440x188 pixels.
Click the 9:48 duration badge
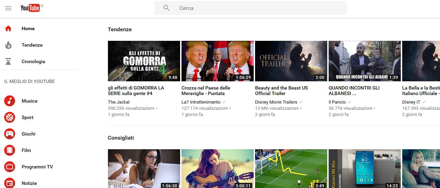tap(173, 77)
